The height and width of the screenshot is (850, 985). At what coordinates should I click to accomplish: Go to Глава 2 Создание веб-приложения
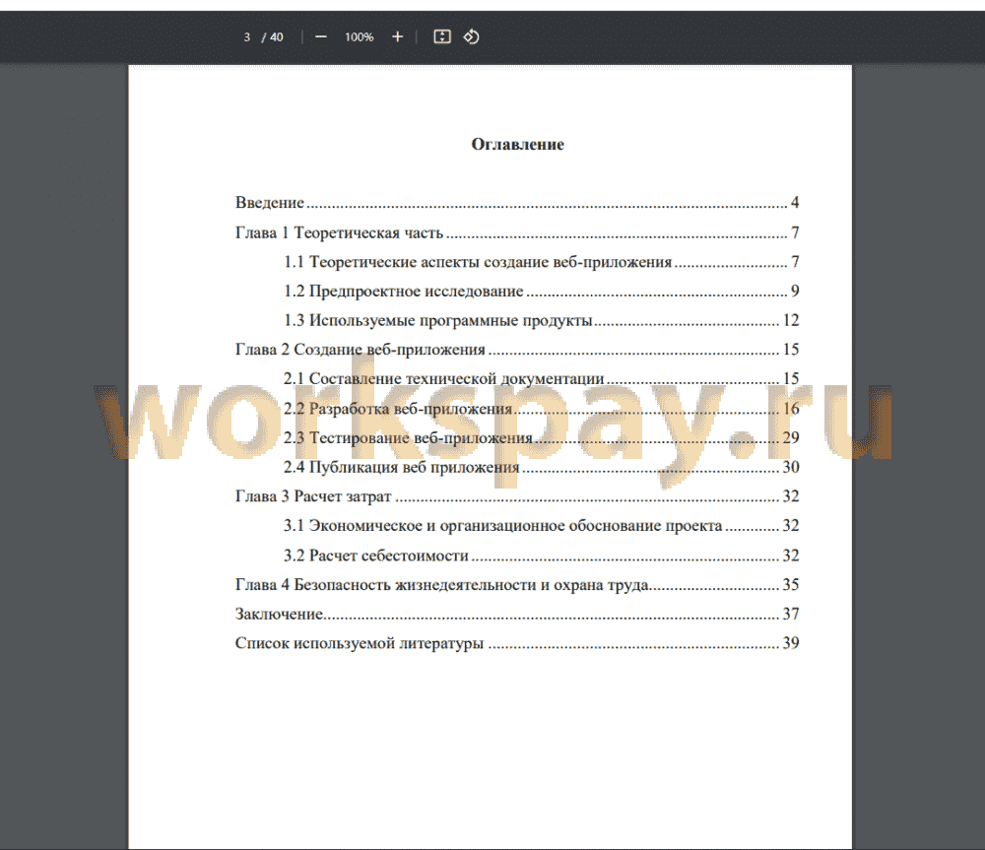[517, 350]
